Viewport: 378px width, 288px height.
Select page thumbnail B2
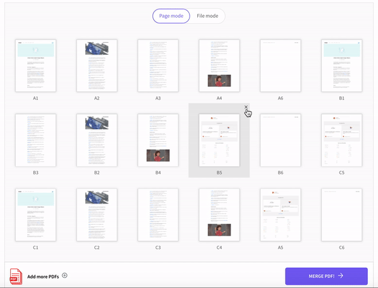tap(97, 140)
